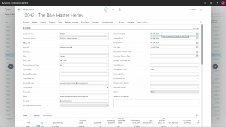Open the Order menu
This screenshot has width=226, height=127.
pos(60,22)
